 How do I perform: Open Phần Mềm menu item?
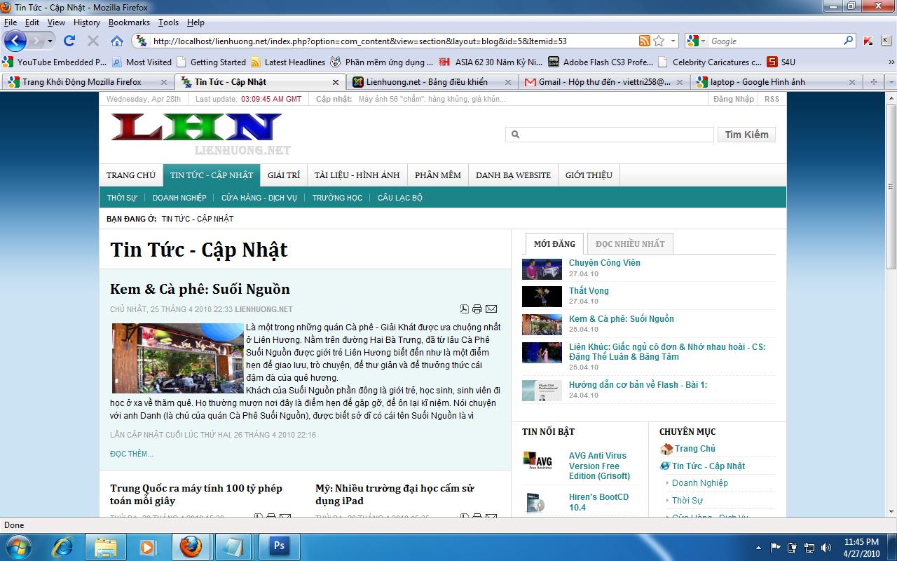click(x=438, y=175)
